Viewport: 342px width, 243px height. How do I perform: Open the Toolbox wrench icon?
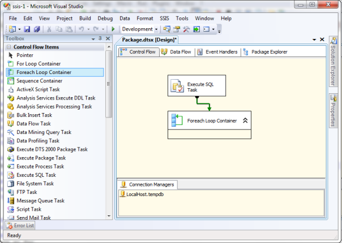click(186, 29)
